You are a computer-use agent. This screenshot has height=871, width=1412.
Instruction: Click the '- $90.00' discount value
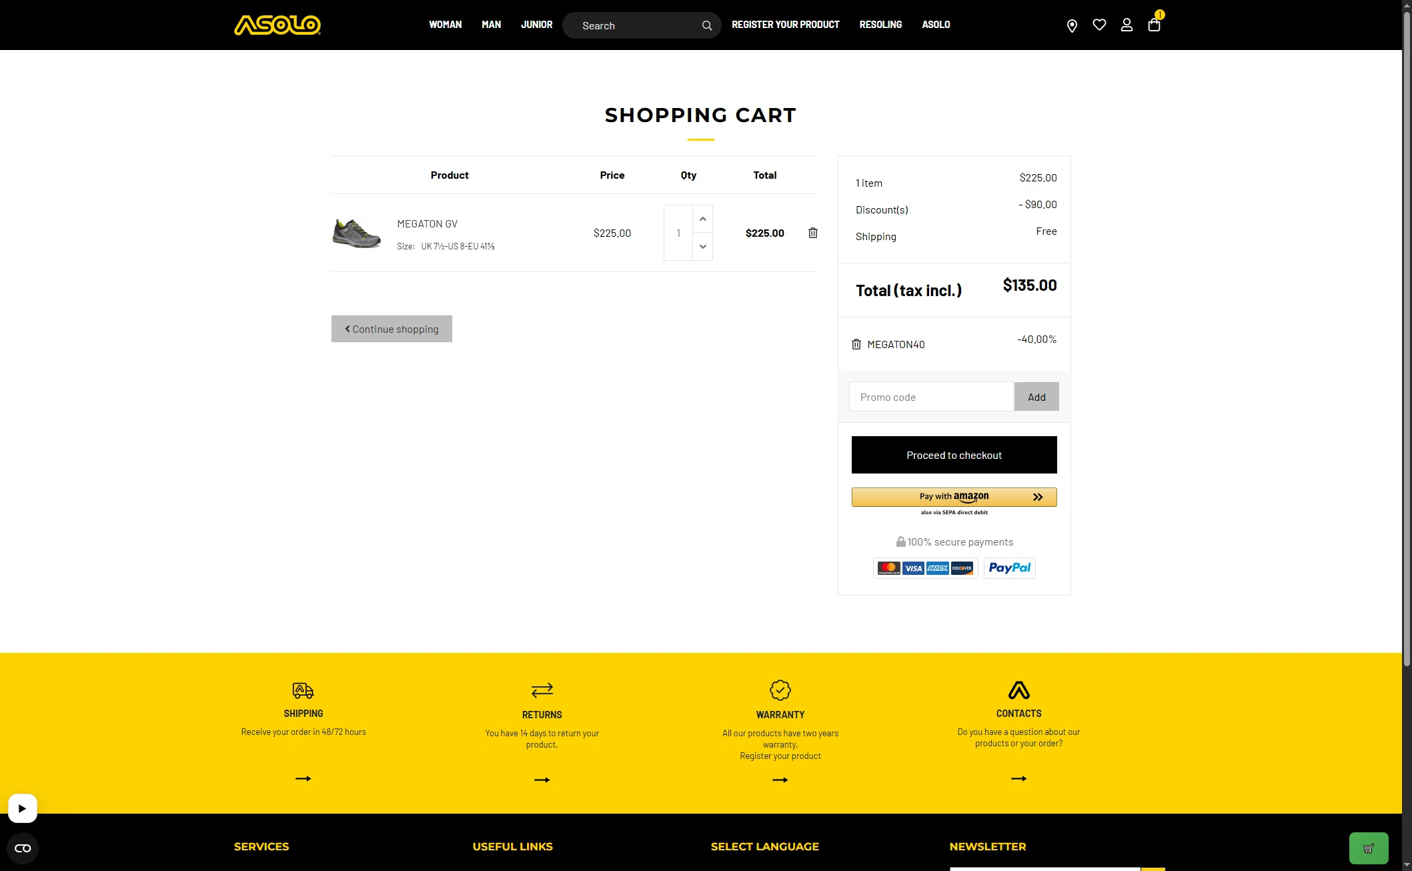coord(1038,205)
